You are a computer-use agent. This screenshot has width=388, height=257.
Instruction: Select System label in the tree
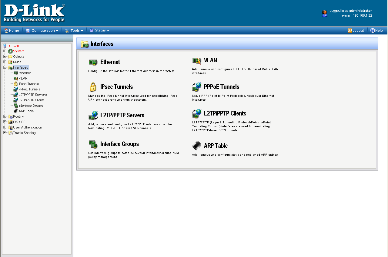pyautogui.click(x=18, y=51)
